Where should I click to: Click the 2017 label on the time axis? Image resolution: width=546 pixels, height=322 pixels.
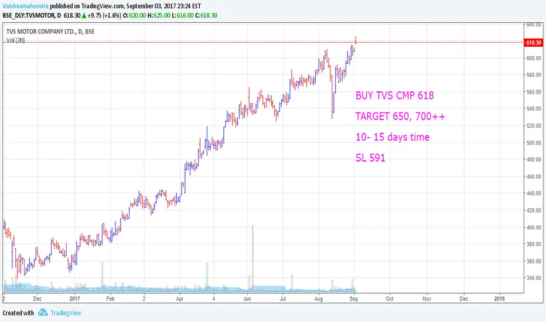coord(74,299)
